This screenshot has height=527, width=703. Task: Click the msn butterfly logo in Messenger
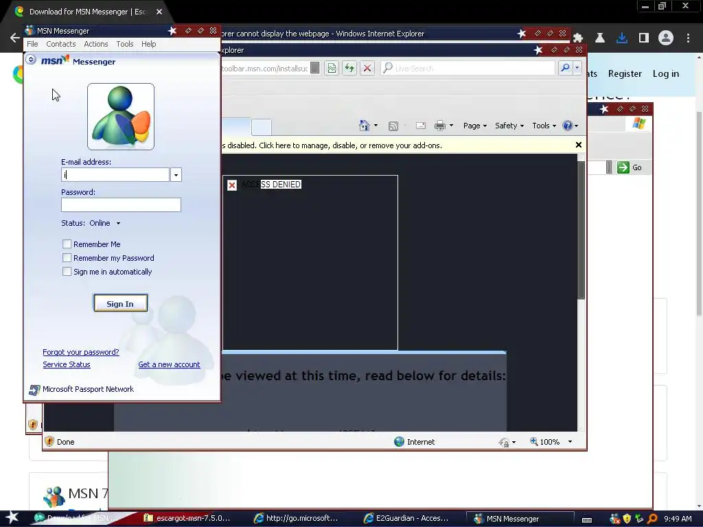(x=55, y=60)
